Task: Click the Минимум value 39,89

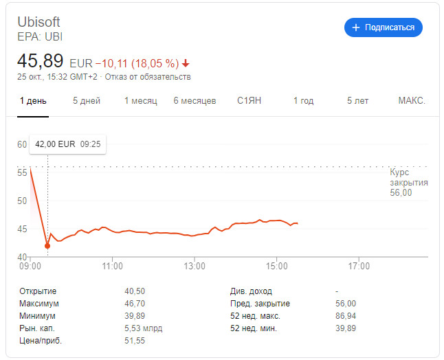Action: coord(135,316)
